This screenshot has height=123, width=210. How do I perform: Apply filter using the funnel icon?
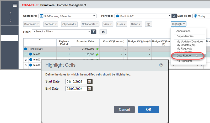click(94, 32)
